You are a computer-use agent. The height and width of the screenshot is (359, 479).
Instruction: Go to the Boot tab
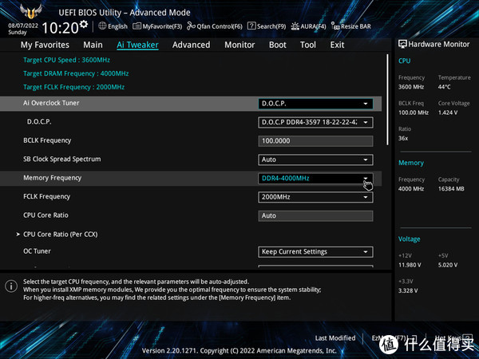(278, 45)
